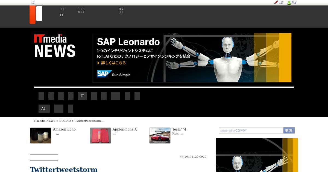
Task: Open the Tesla Roadster thumbnail
Action: click(x=160, y=135)
